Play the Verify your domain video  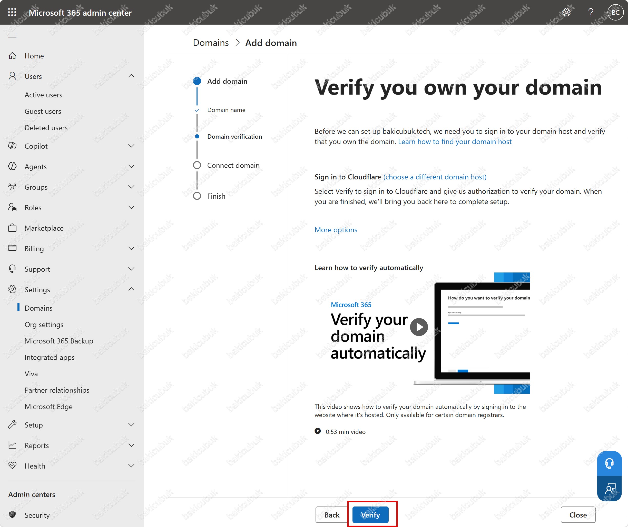[419, 327]
